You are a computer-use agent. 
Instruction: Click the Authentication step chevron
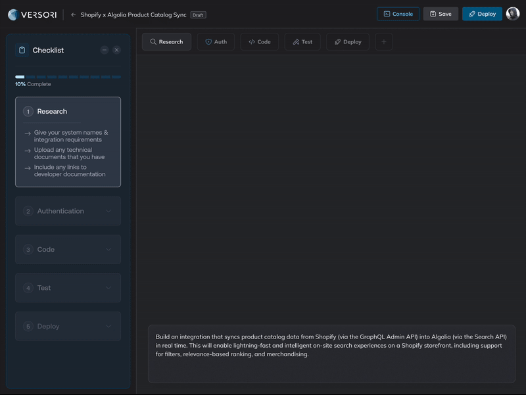(108, 211)
